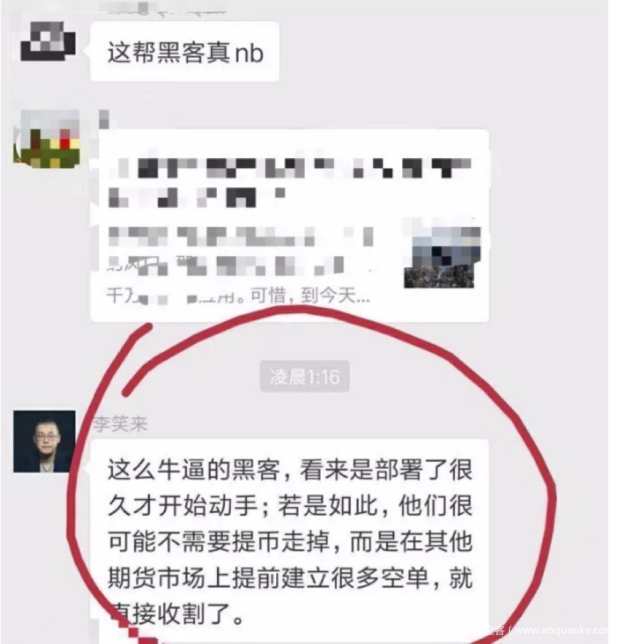
Task: Click the blurred gray description lines in article card
Action: tap(240, 250)
